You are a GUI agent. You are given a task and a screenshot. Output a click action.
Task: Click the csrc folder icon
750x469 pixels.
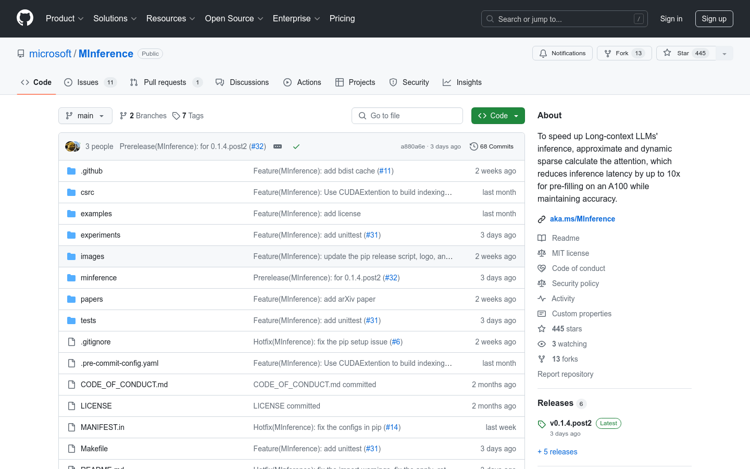71,192
